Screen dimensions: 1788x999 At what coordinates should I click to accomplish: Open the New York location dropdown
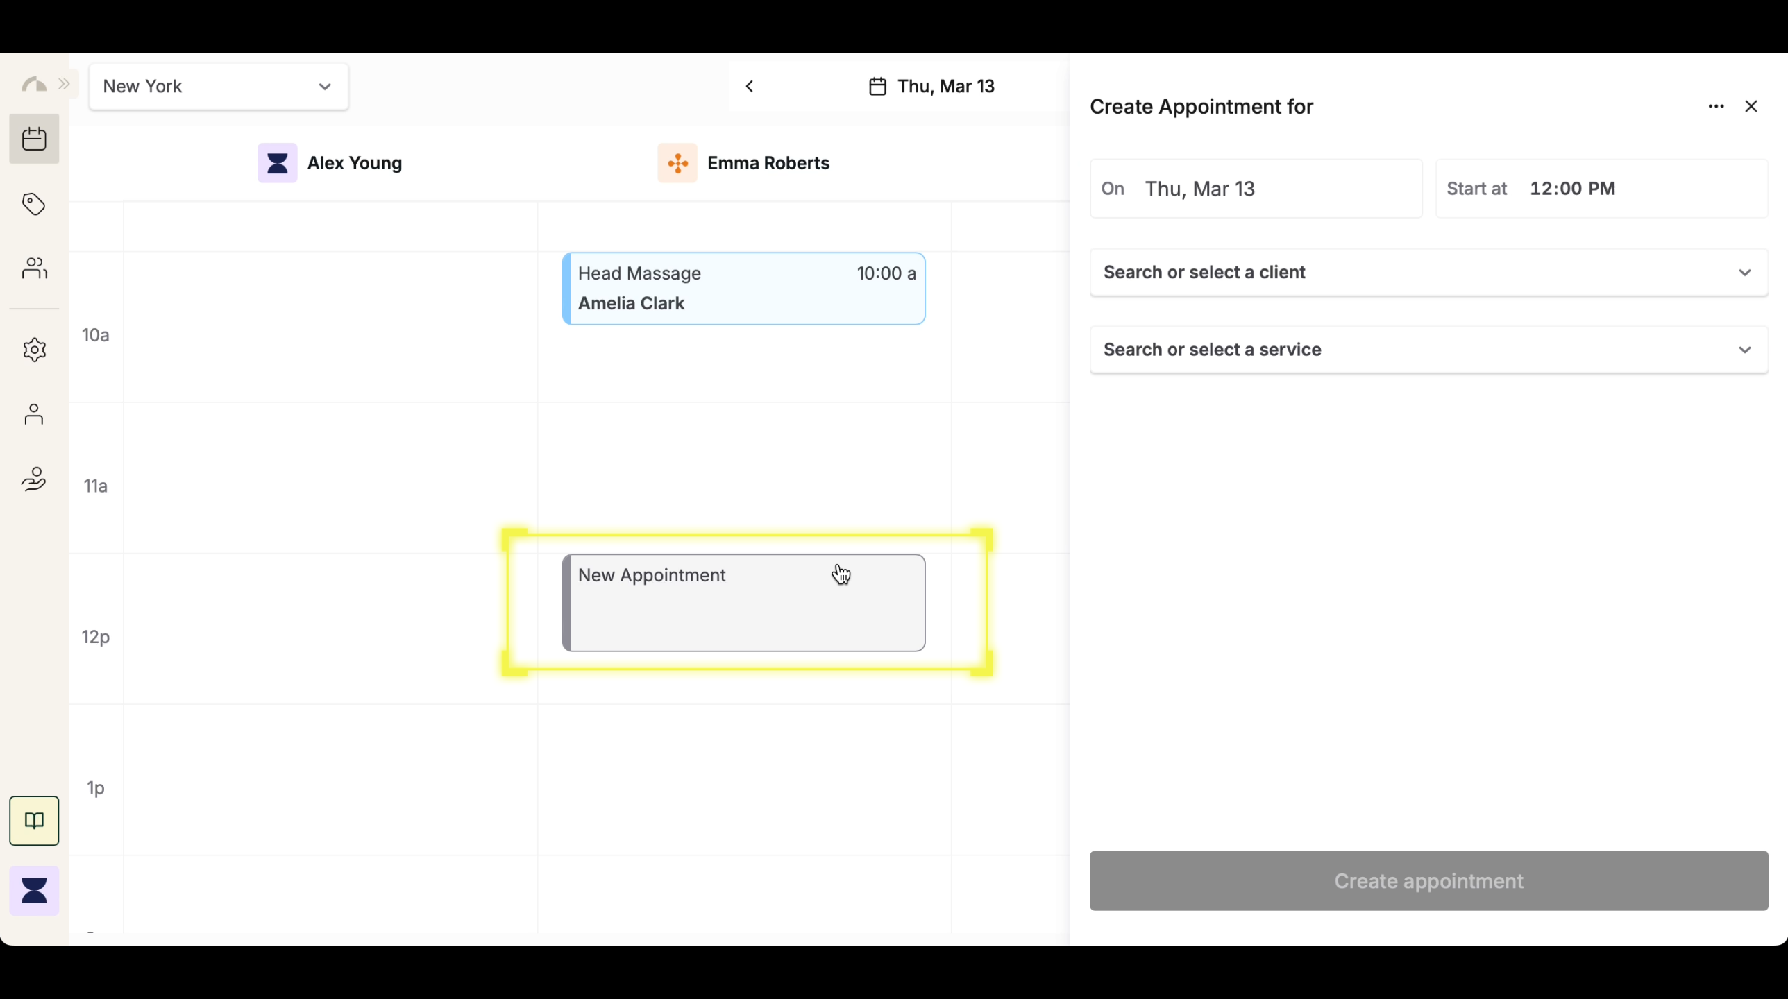click(x=219, y=87)
